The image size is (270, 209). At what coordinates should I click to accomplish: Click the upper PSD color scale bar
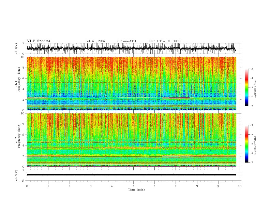246,87
